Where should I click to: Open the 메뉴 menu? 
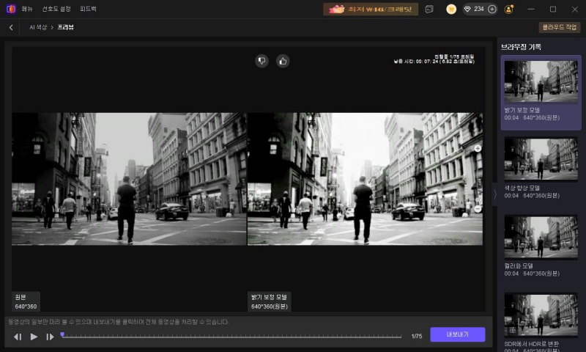click(27, 9)
